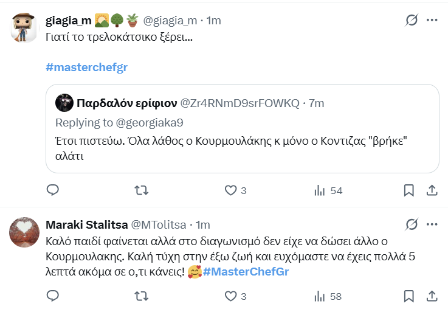This screenshot has height=312, width=448.
Task: Open the #masterchefgr hashtag link
Action: [x=87, y=67]
